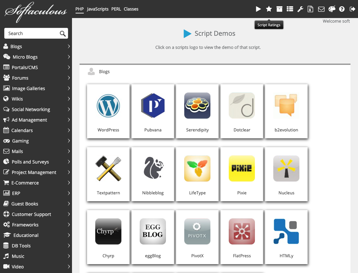The height and width of the screenshot is (273, 358).
Task: Click the Script Ratings star icon
Action: (x=269, y=9)
